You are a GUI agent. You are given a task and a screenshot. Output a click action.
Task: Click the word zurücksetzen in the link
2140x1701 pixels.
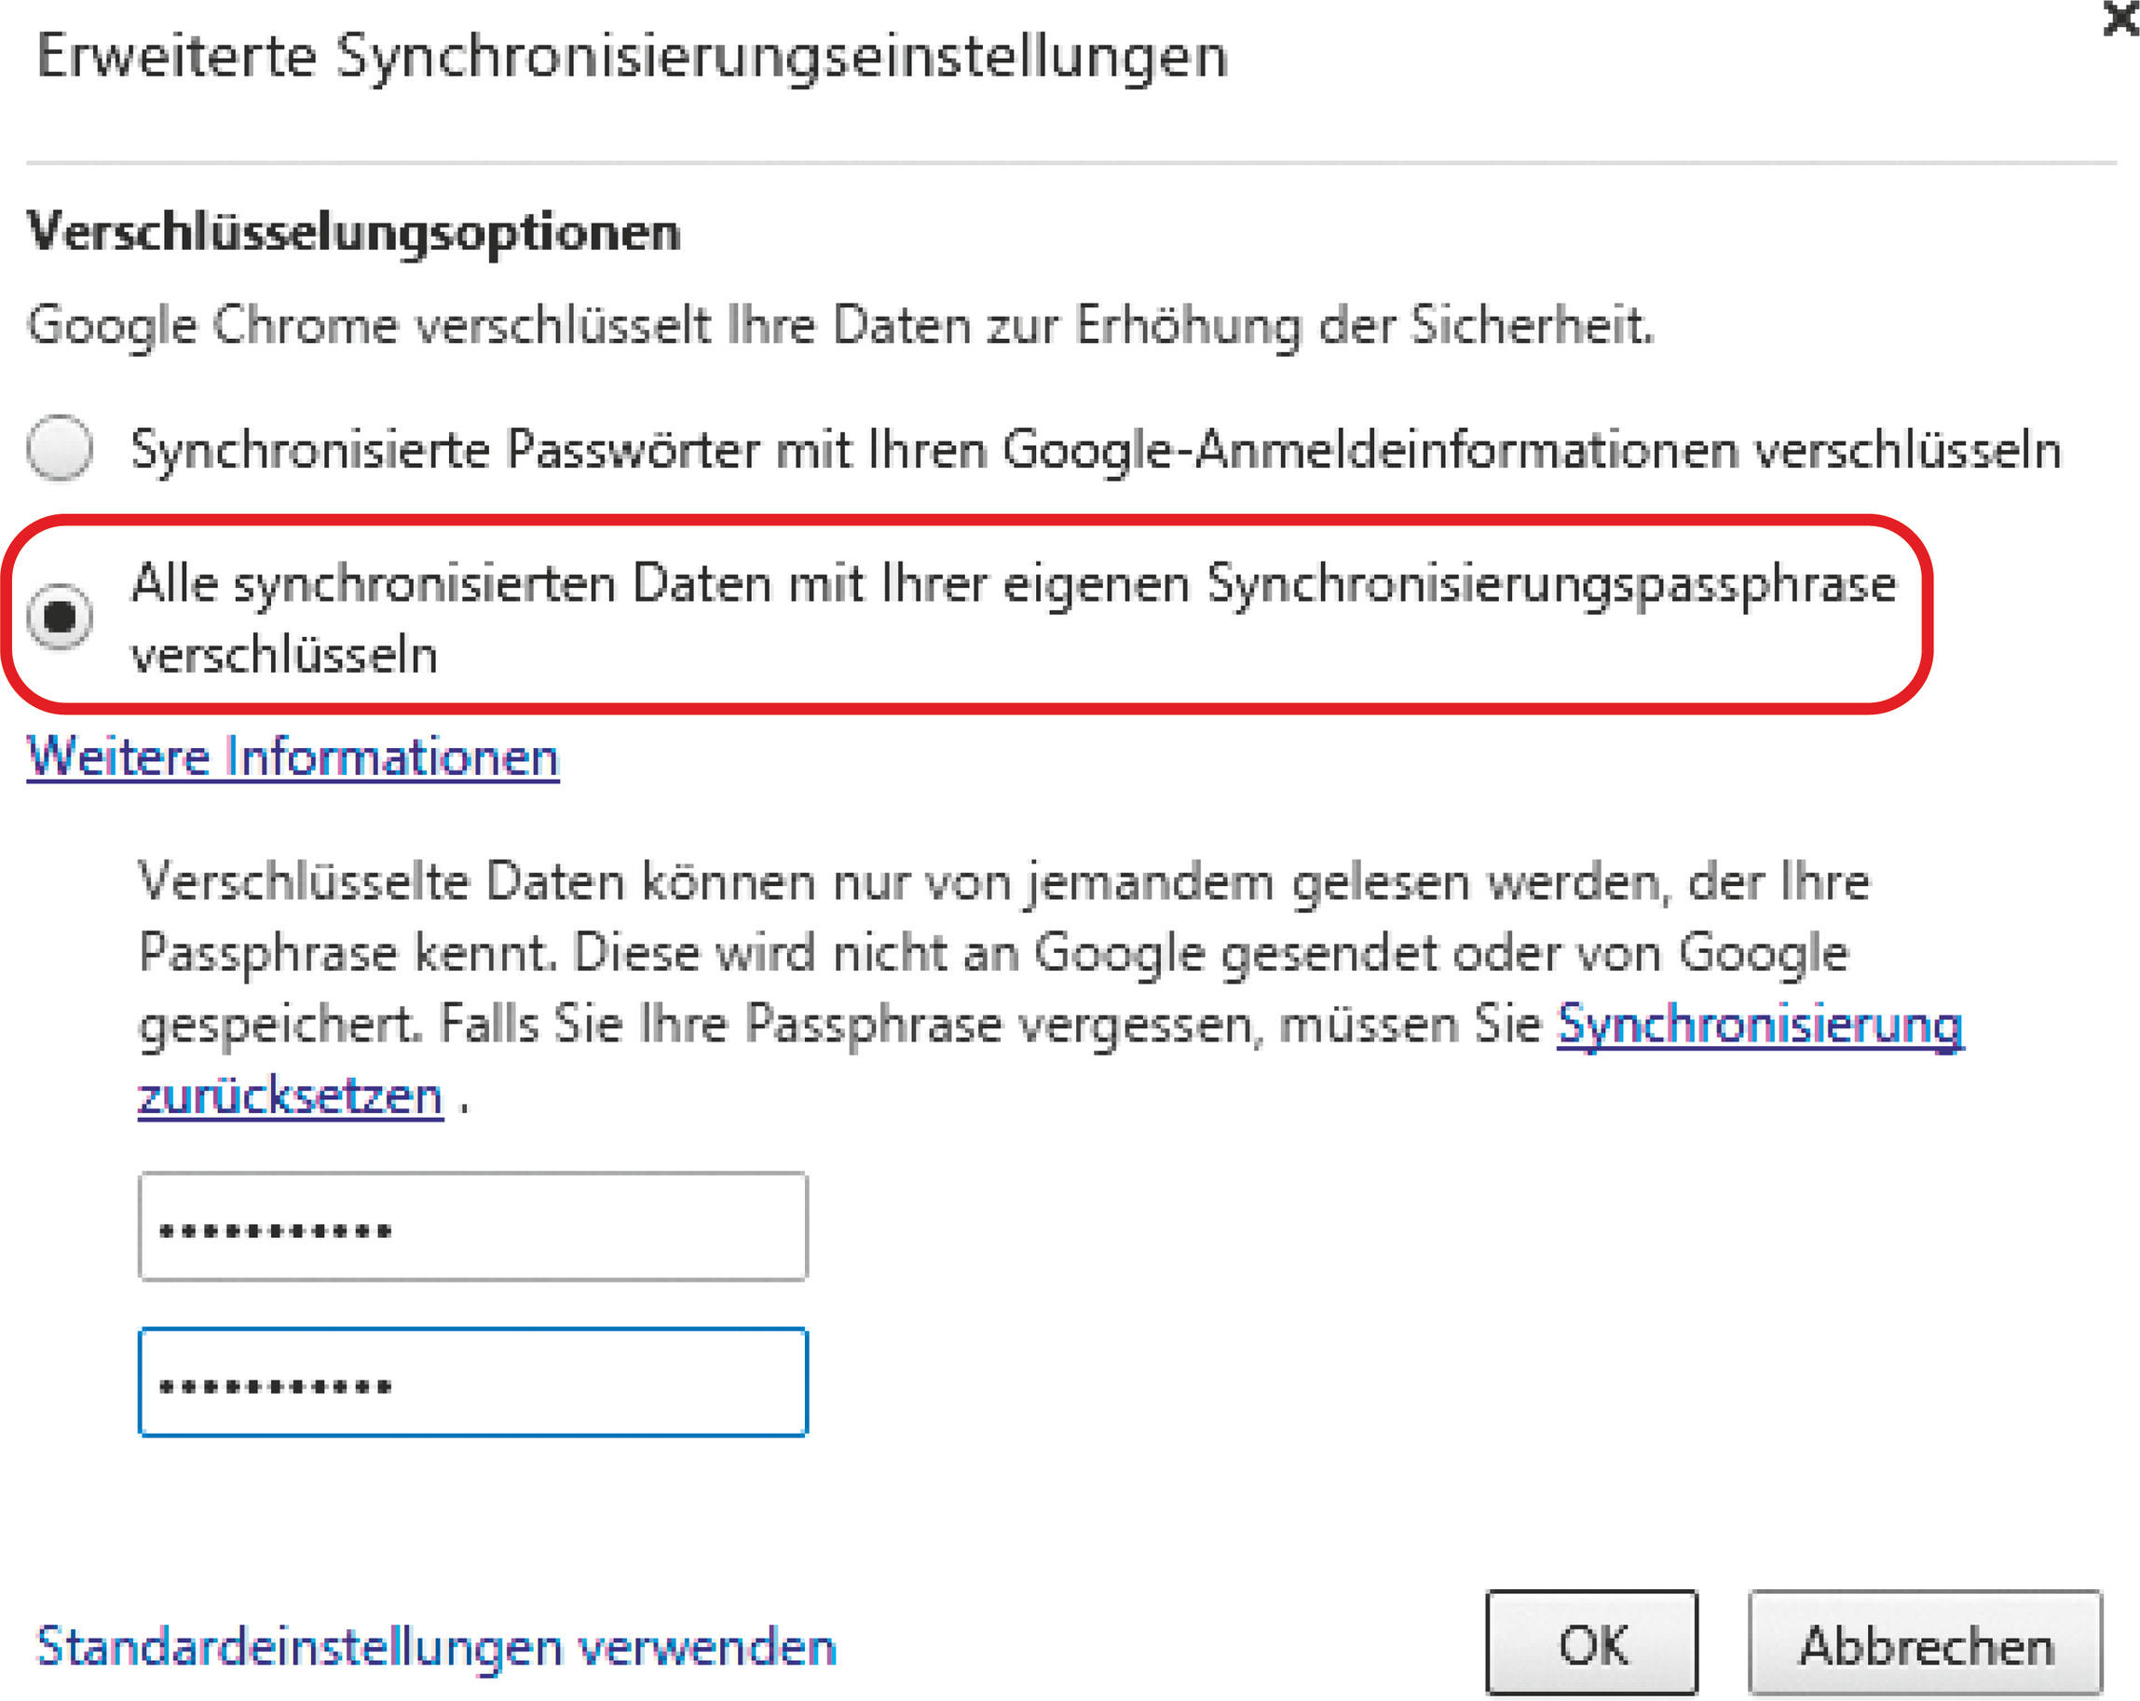tap(290, 1096)
